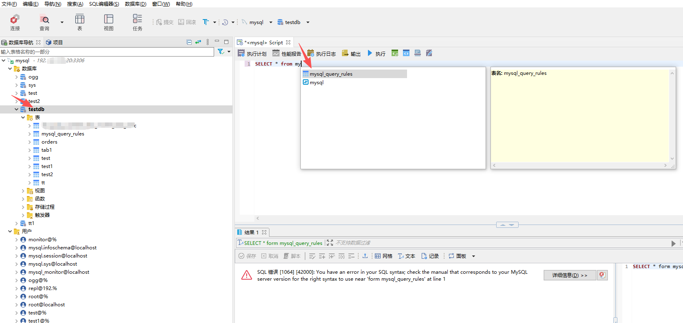Screen dimensions: 683x323
Task: Expand the orders table node
Action: point(29,142)
